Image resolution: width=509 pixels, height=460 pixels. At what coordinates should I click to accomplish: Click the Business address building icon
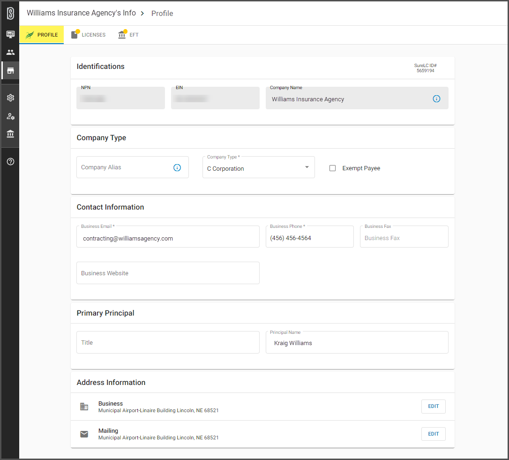(84, 407)
